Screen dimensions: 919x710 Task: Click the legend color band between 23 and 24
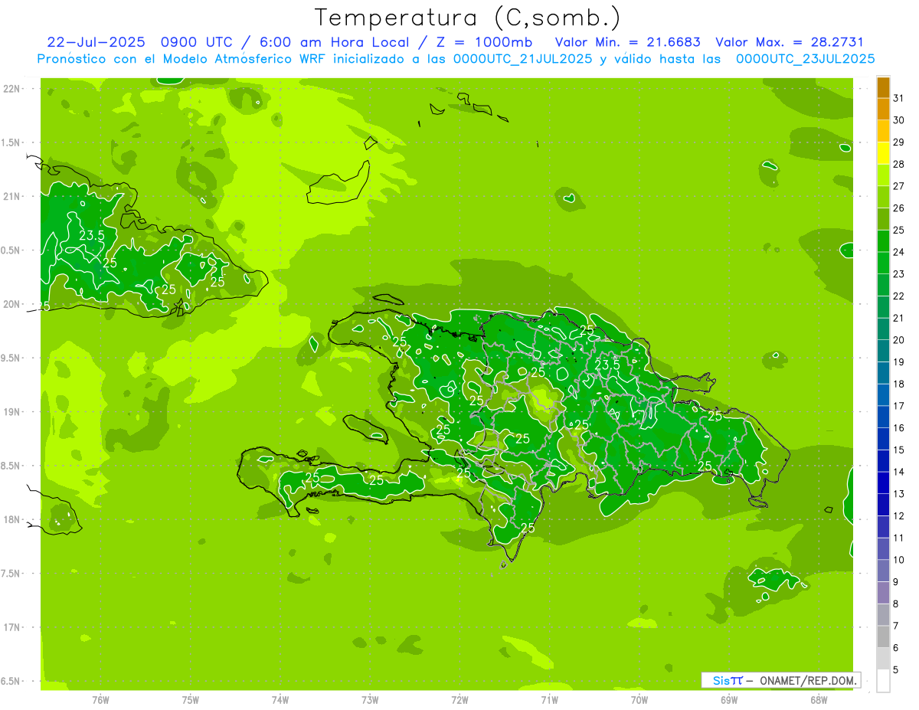pos(883,263)
